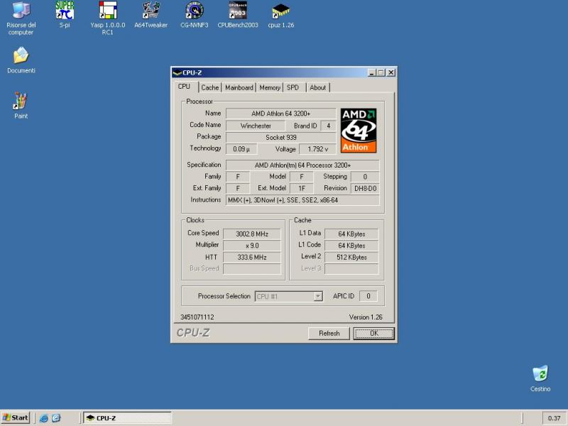Open the Memory tab
The image size is (568, 426).
[x=270, y=87]
